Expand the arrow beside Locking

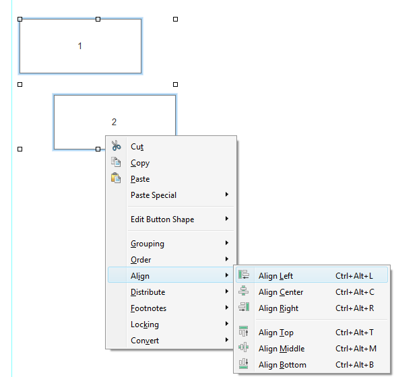click(227, 324)
